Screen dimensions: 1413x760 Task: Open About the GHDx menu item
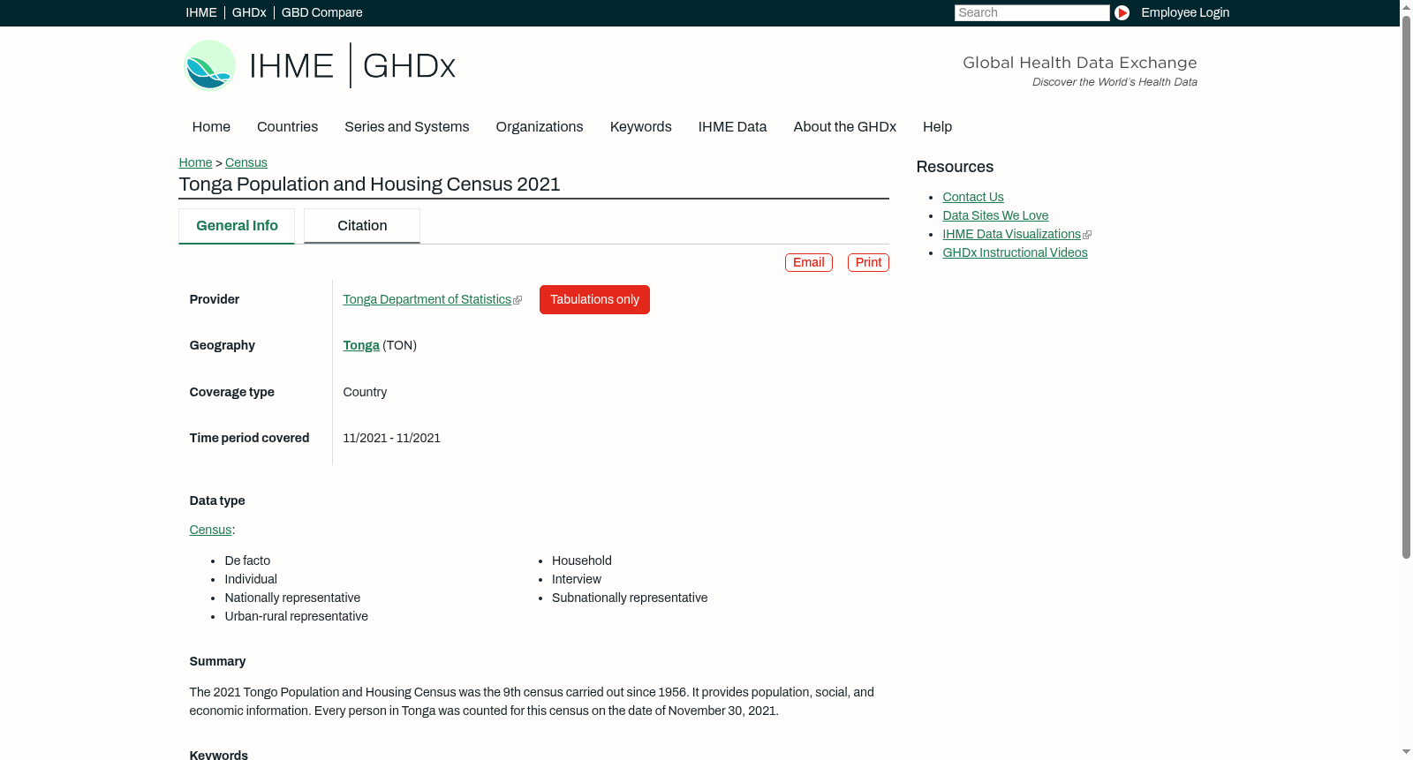tap(844, 127)
